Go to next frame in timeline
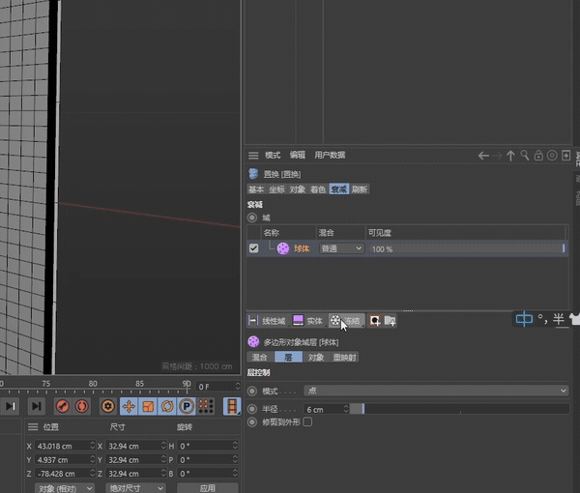Screen dimensions: 580x493 point(10,406)
